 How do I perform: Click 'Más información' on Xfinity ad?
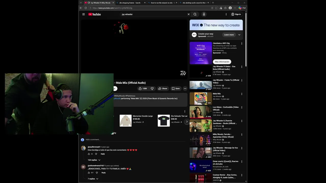point(222,62)
